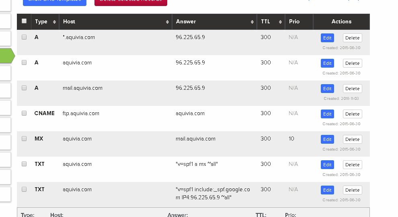Edit the _spf.google.com TXT record
This screenshot has width=398, height=217.
(x=327, y=190)
